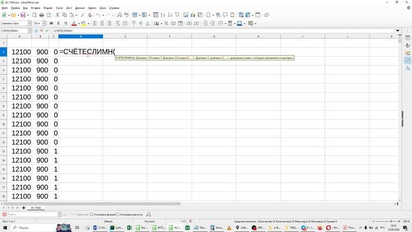
Task: Align cell text right
Action: [109, 23]
